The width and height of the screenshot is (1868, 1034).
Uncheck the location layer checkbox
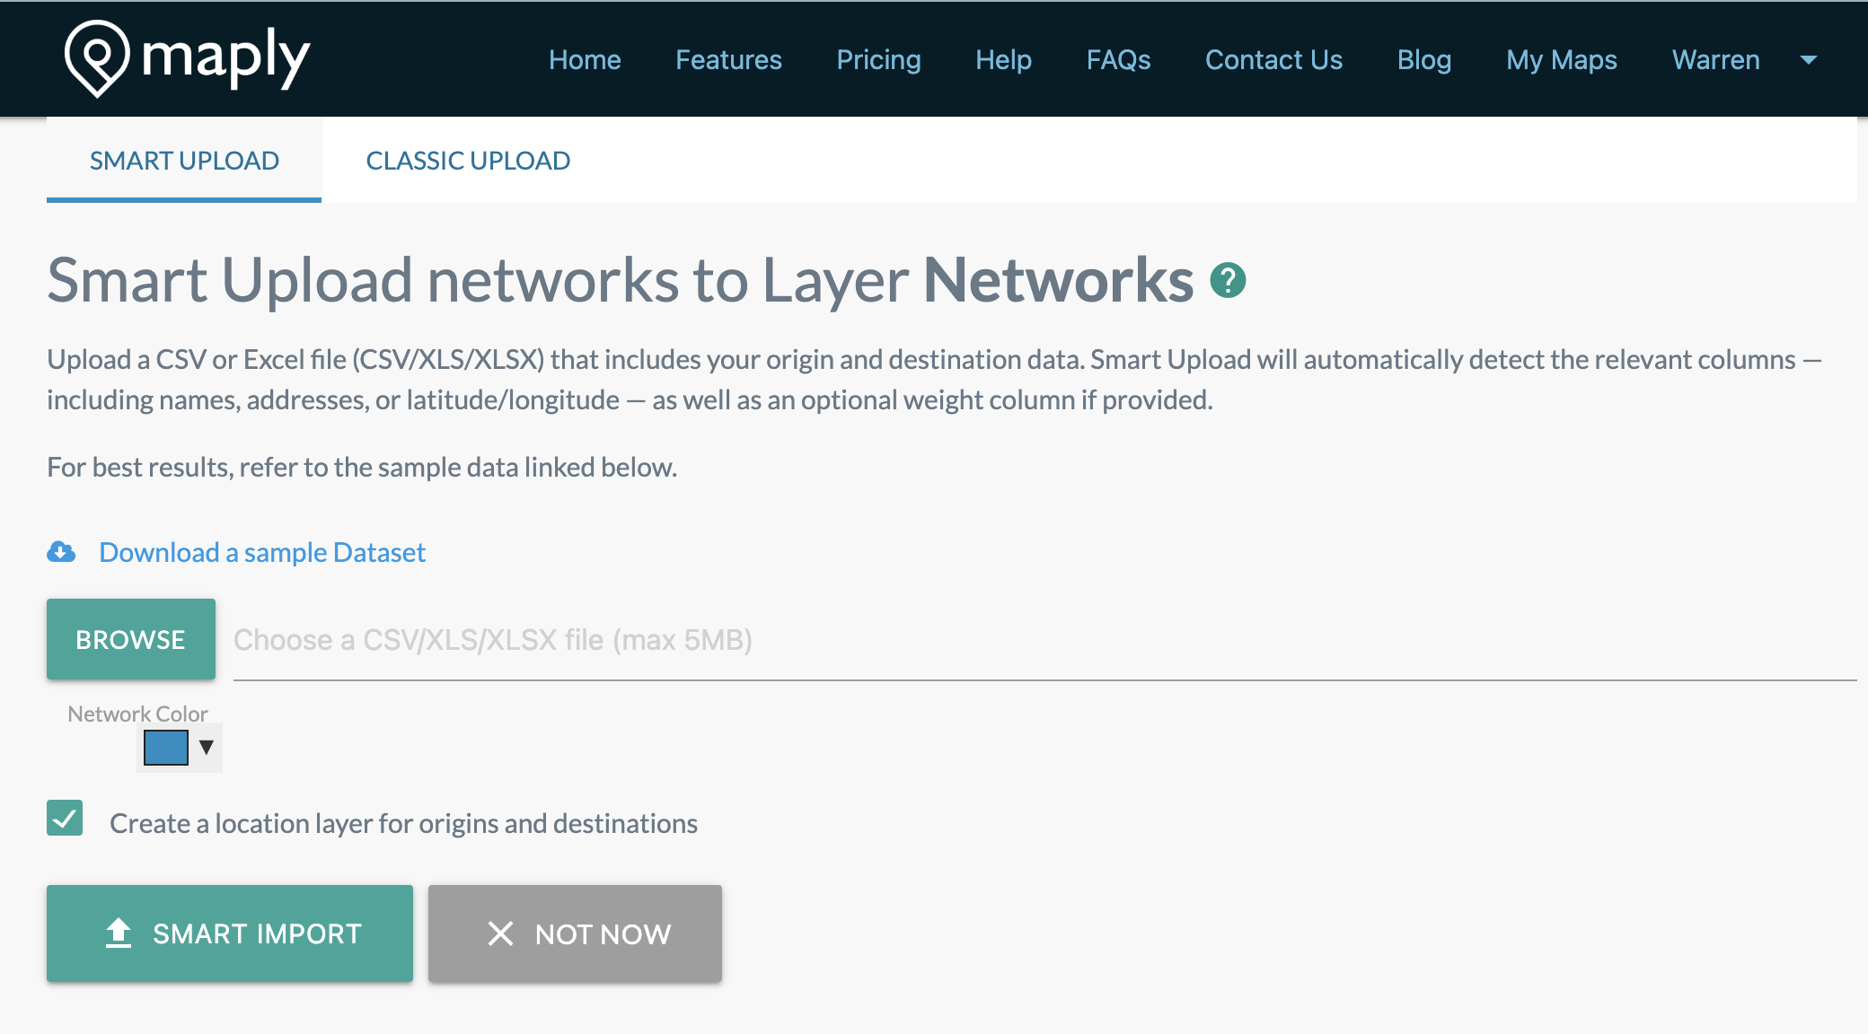[65, 819]
